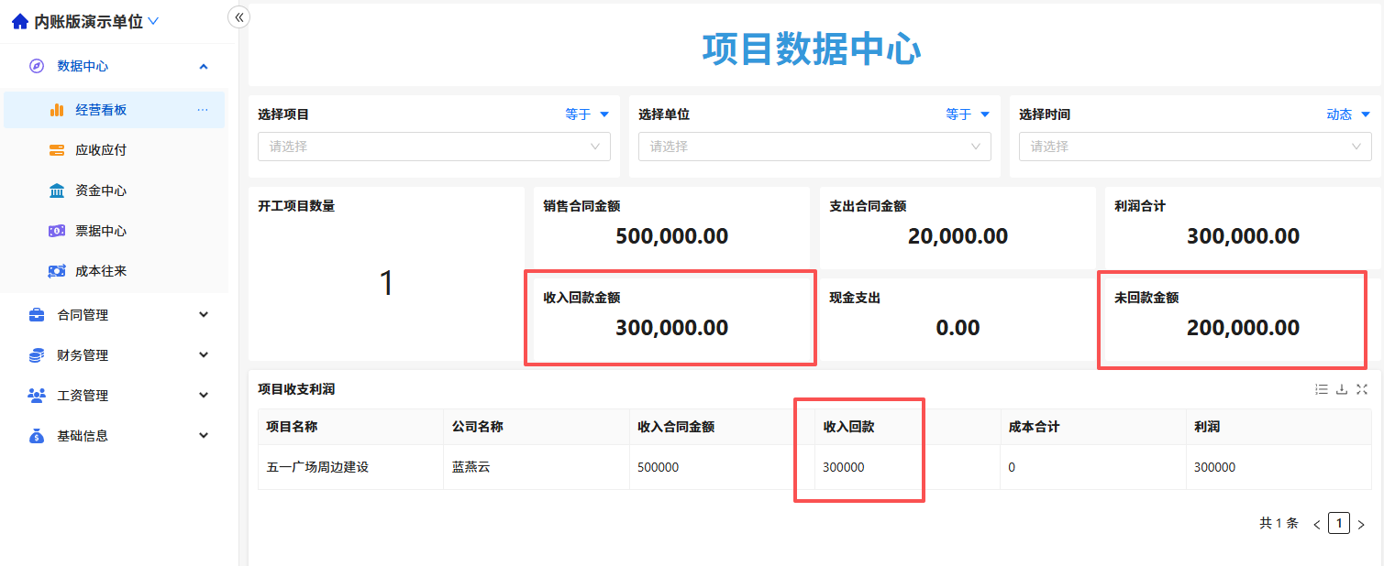Open the 选择单位 dropdown
The image size is (1384, 566).
814,147
